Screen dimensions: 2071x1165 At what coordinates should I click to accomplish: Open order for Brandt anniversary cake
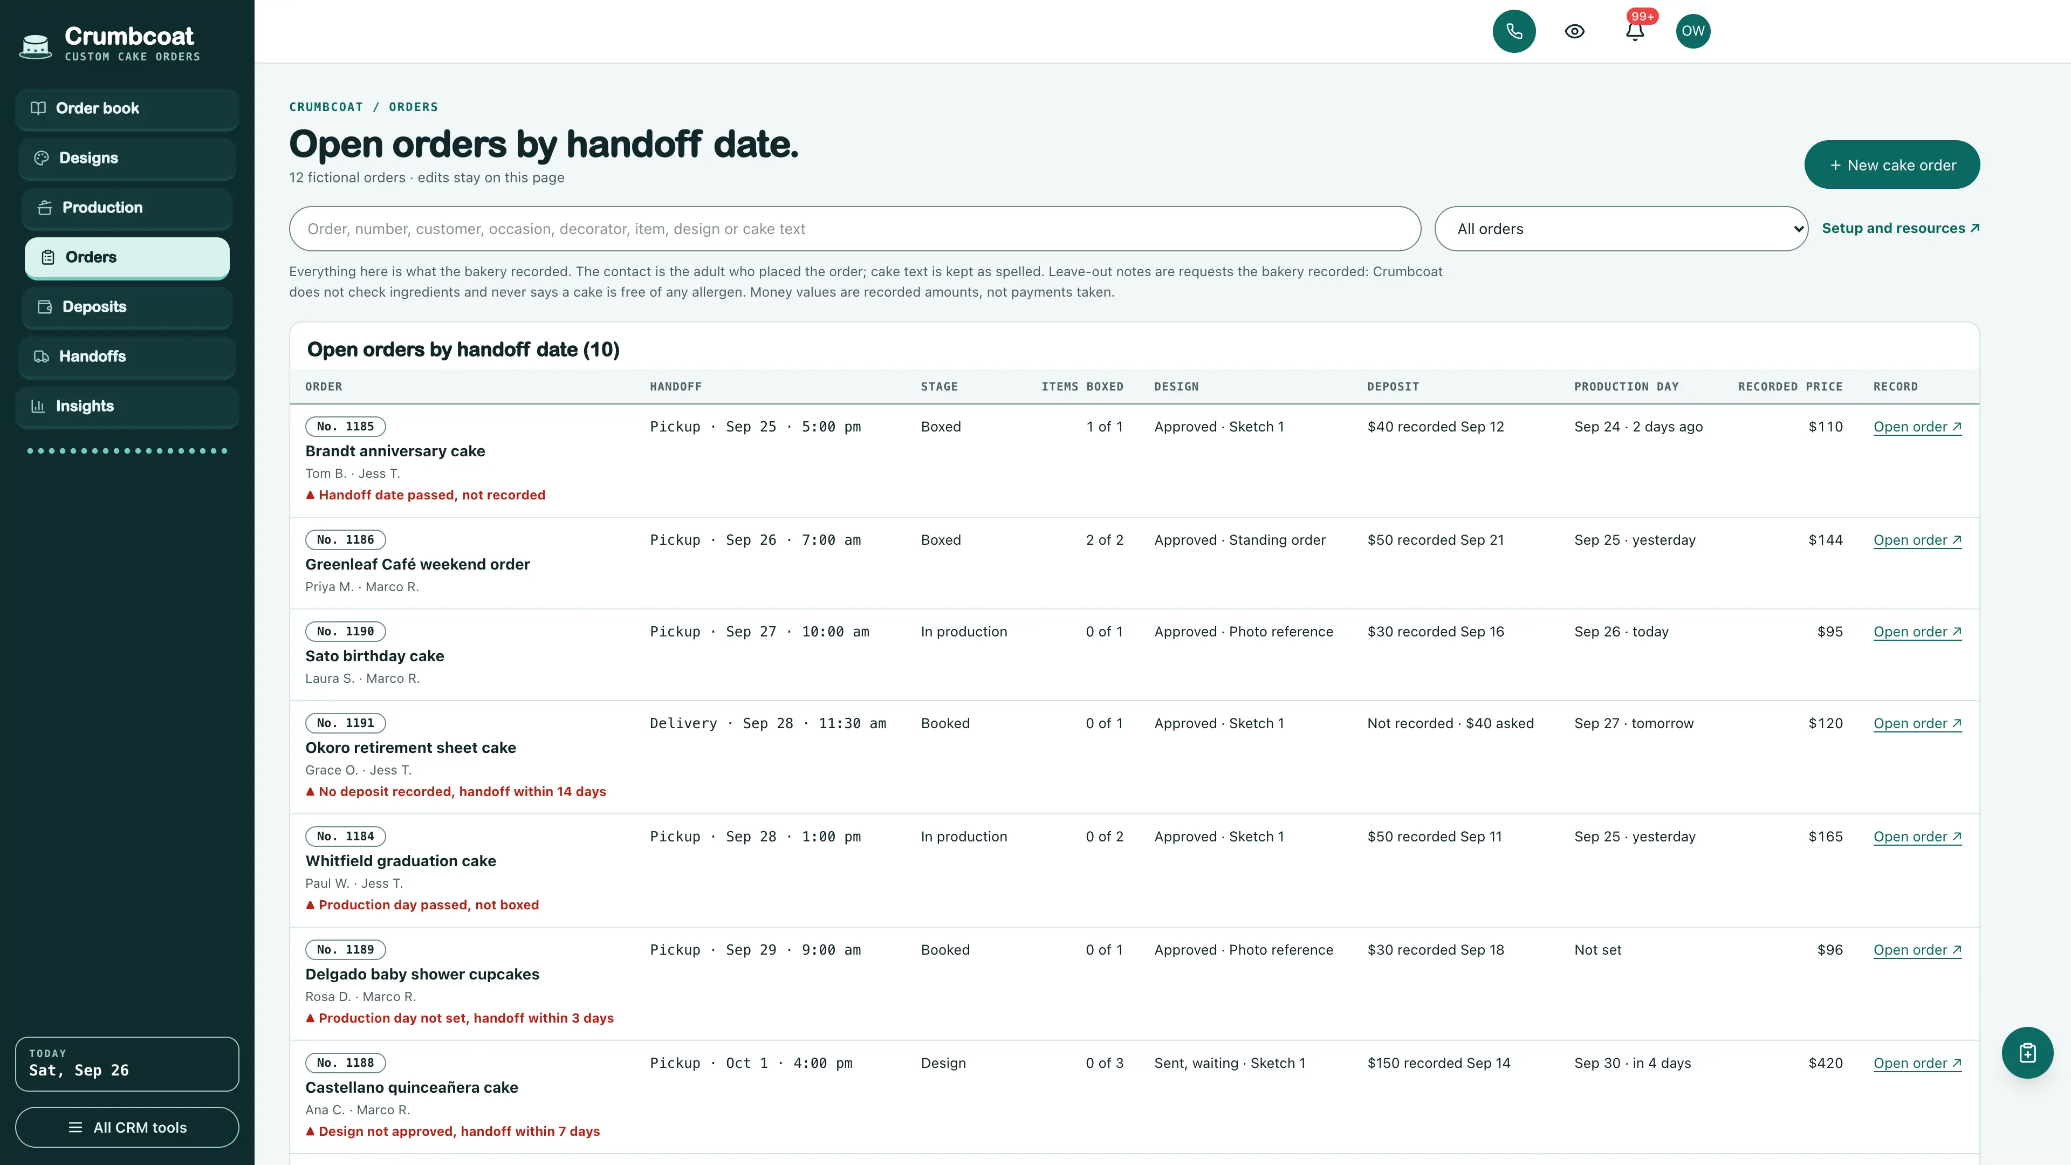(1917, 427)
